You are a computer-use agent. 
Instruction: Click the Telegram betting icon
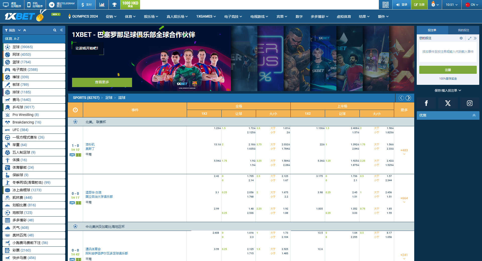(x=52, y=5)
